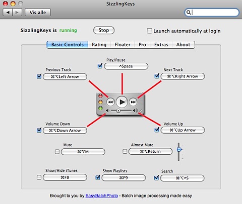Click the Search ⌘⌥^S shortcut field
The height and width of the screenshot is (204, 242).
coord(183,178)
